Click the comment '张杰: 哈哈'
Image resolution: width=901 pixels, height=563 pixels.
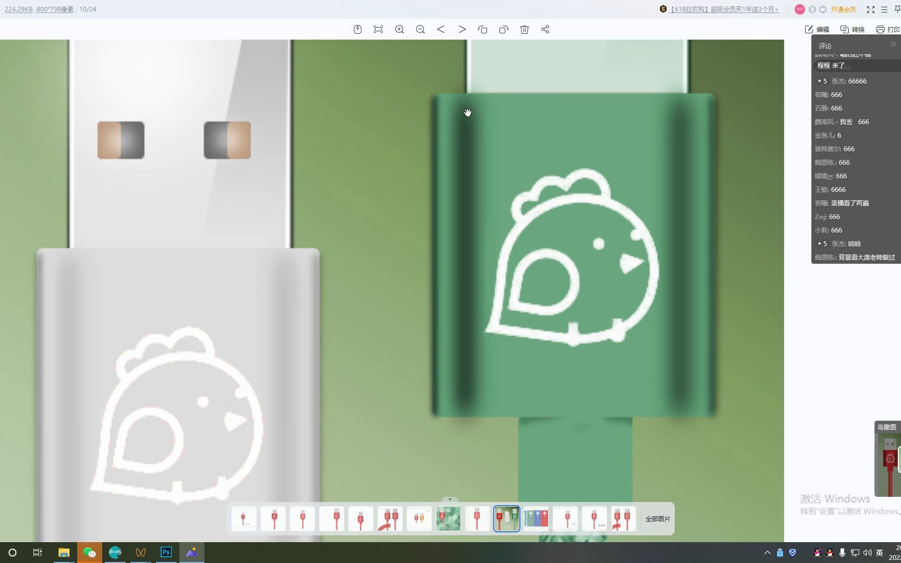point(838,244)
